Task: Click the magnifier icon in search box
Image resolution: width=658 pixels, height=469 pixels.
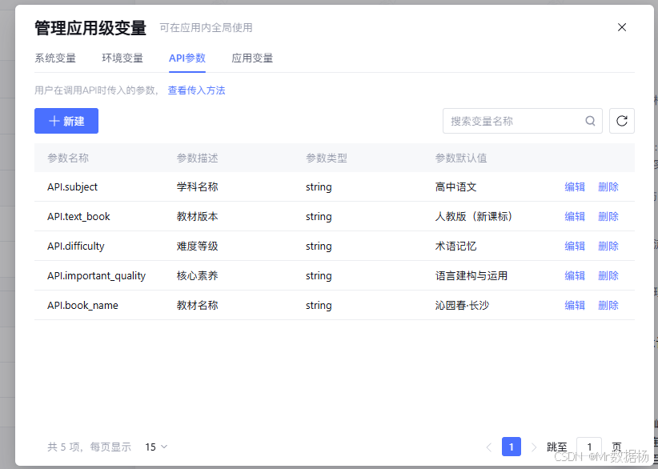Action: (590, 121)
